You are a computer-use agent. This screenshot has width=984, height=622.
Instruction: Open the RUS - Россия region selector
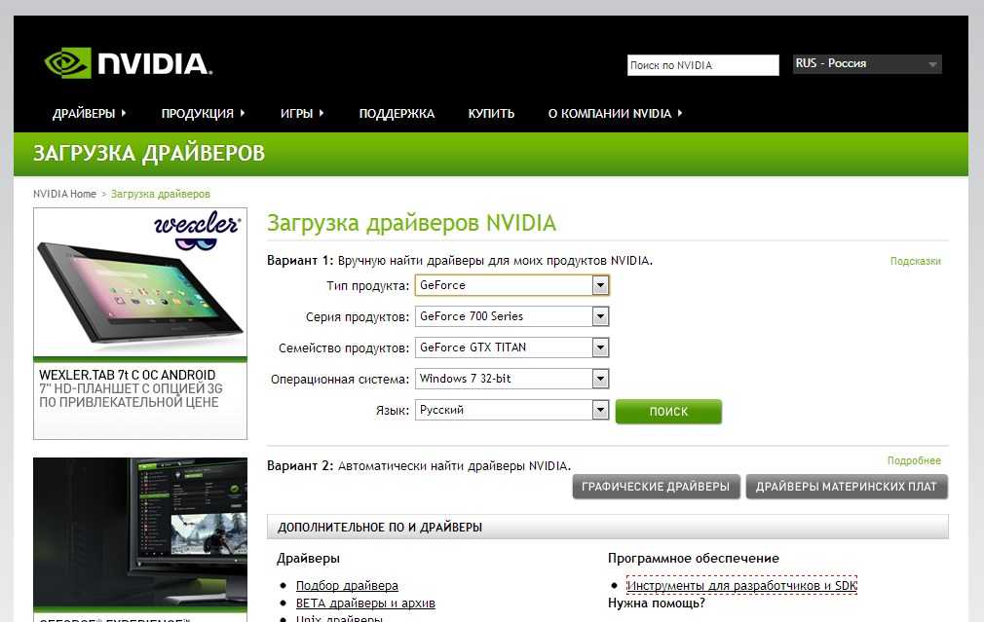(x=866, y=64)
